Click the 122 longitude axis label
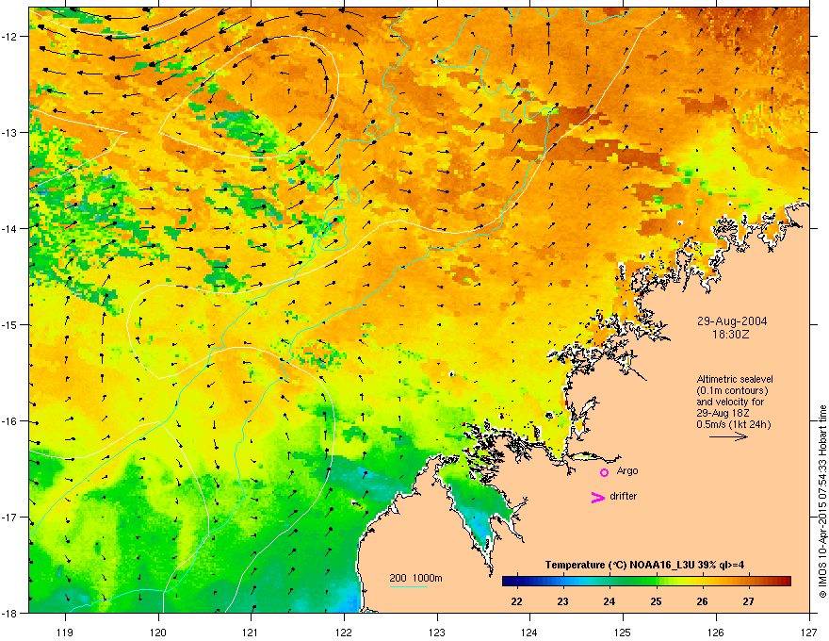This screenshot has height=641, width=829. coord(344,632)
